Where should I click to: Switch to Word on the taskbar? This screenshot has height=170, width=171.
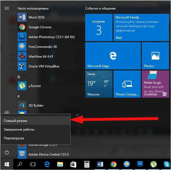point(100,164)
